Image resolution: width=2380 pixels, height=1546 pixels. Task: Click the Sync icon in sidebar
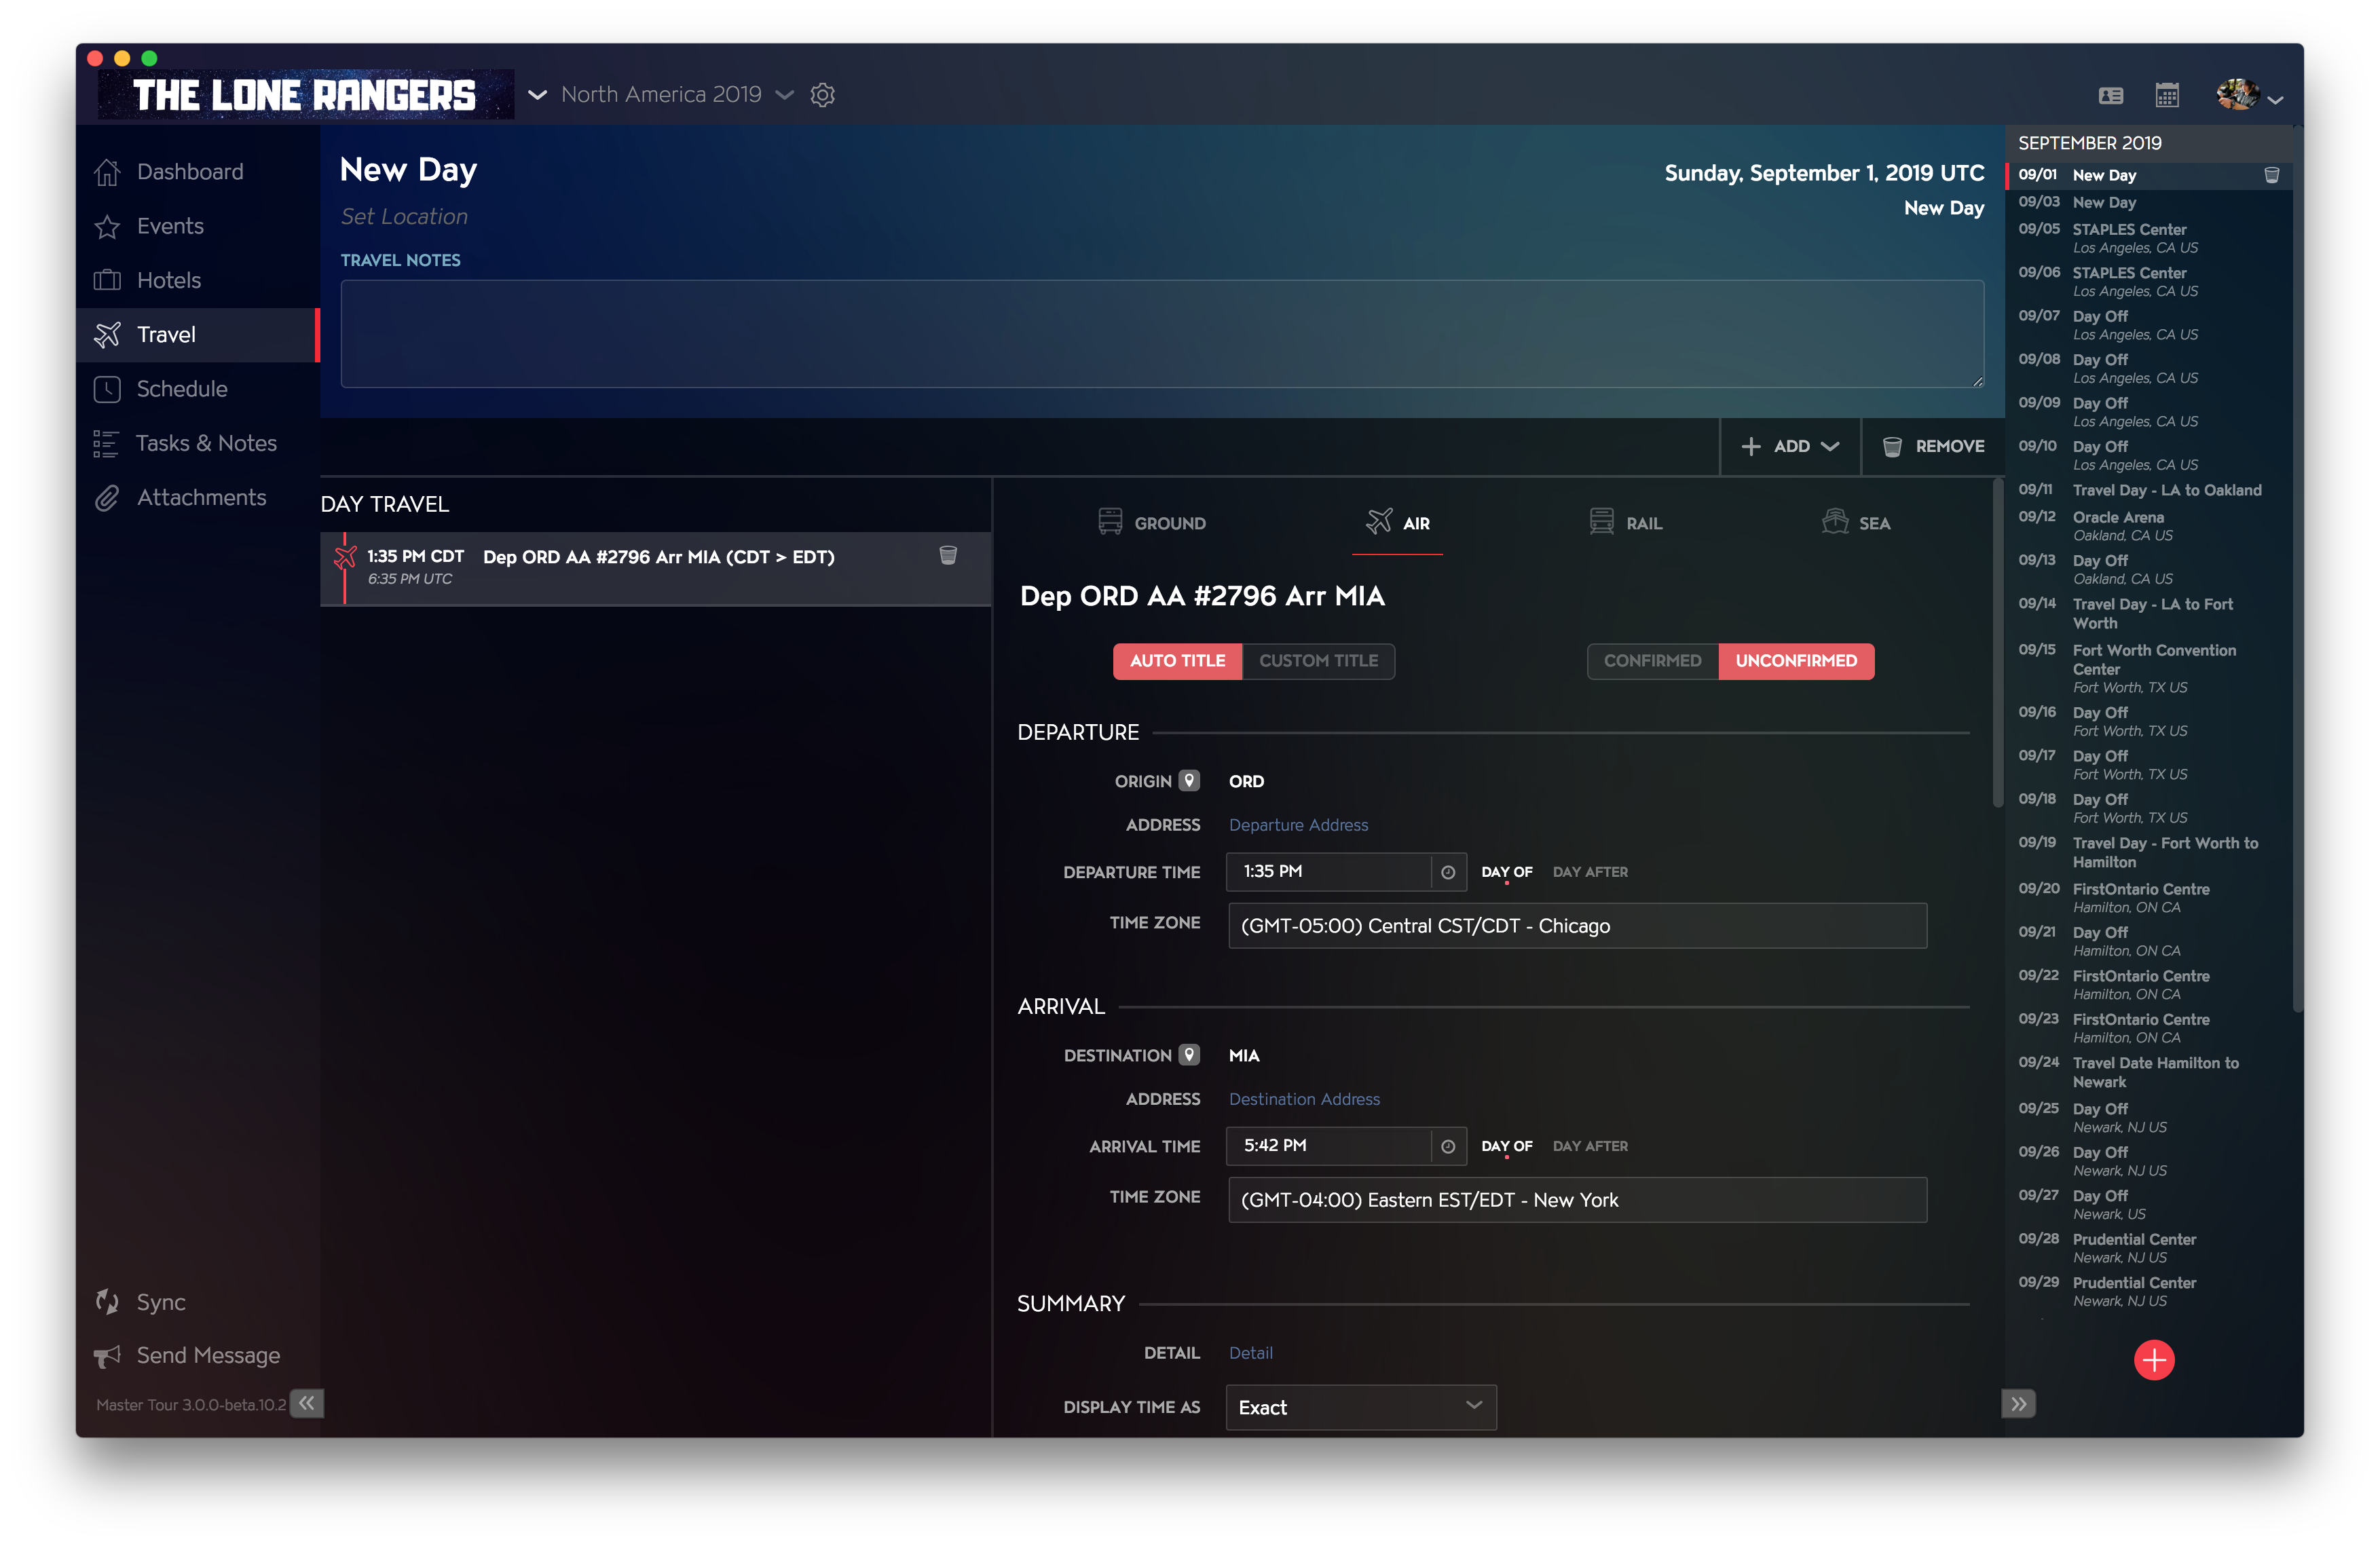click(x=107, y=1301)
